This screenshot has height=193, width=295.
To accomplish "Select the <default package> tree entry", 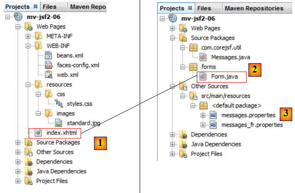I will coord(236,105).
